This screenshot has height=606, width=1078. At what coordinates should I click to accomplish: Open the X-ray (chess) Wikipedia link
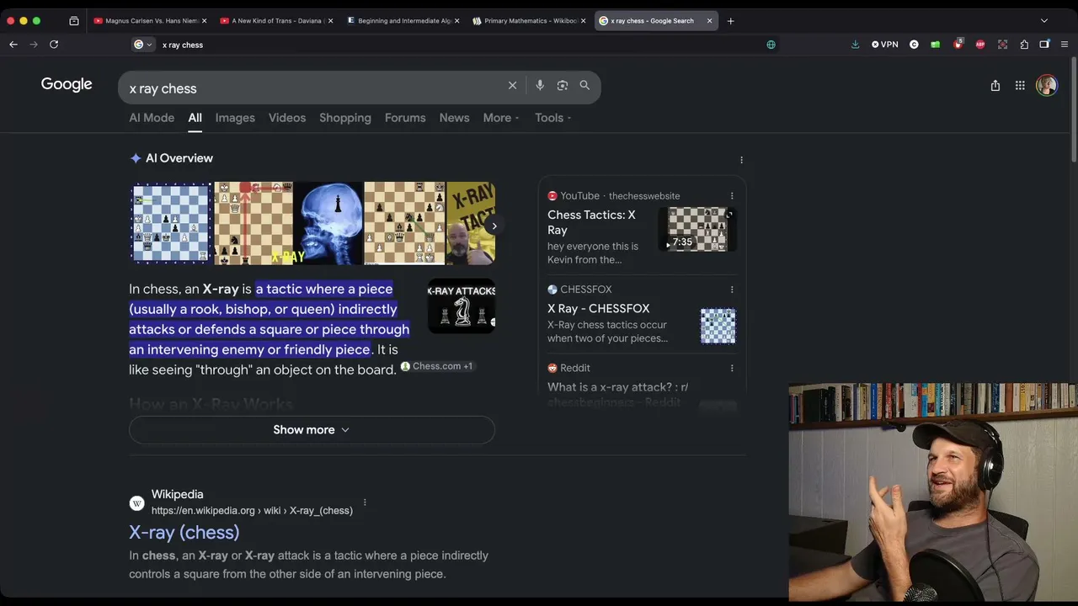184,532
